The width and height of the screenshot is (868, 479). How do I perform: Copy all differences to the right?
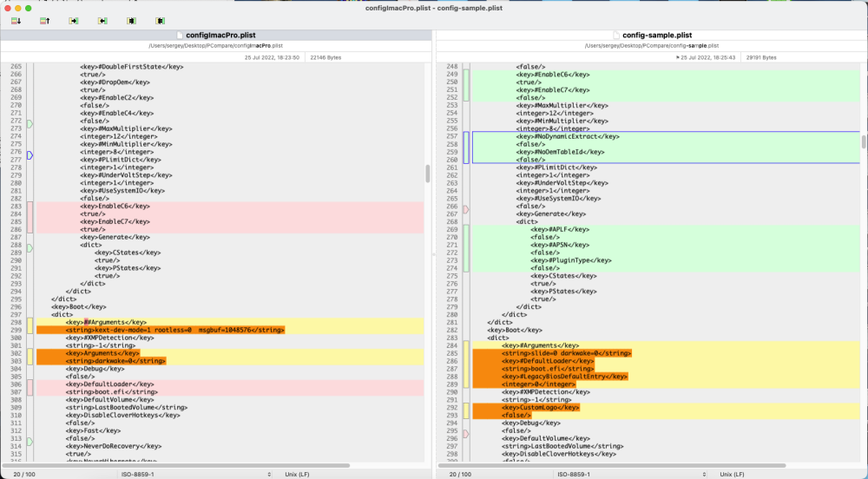tap(131, 21)
